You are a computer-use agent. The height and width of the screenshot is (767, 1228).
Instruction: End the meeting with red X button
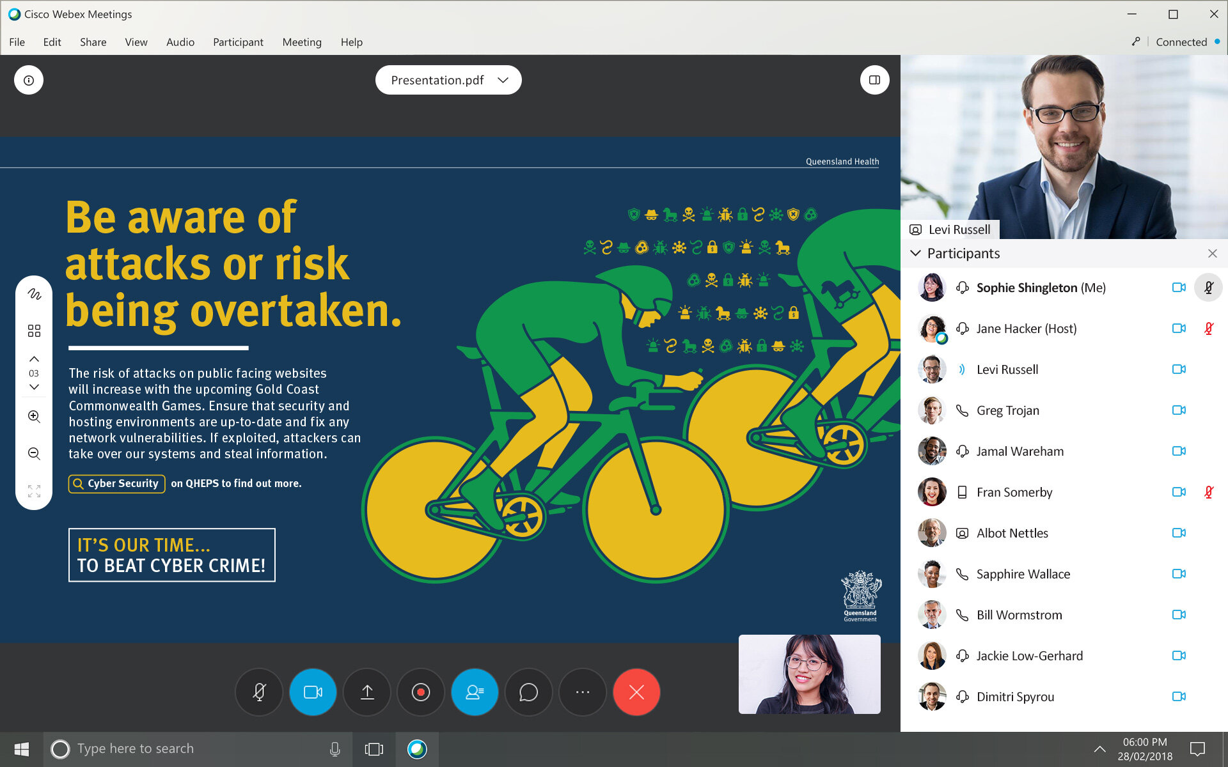tap(636, 692)
